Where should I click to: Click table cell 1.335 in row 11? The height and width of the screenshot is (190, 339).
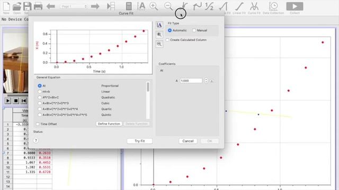[25, 172]
